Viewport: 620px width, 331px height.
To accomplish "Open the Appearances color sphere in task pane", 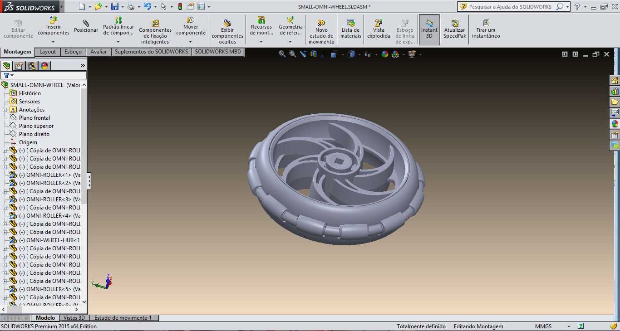I will point(615,124).
